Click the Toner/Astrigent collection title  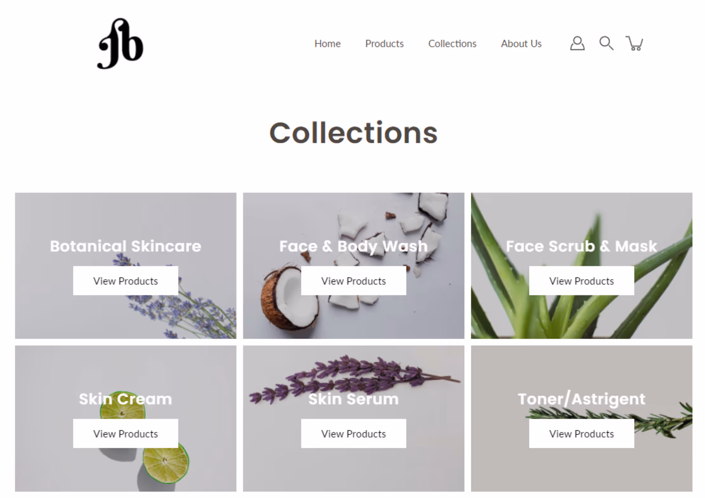point(581,399)
